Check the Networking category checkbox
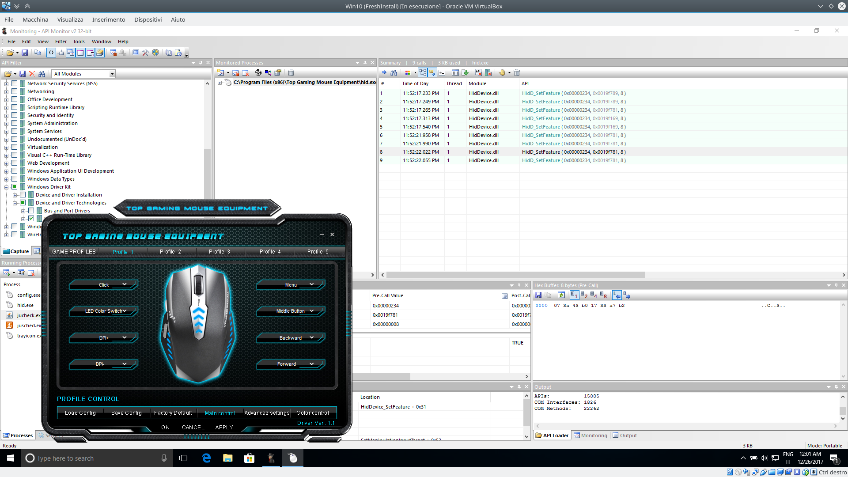848x477 pixels. click(15, 91)
